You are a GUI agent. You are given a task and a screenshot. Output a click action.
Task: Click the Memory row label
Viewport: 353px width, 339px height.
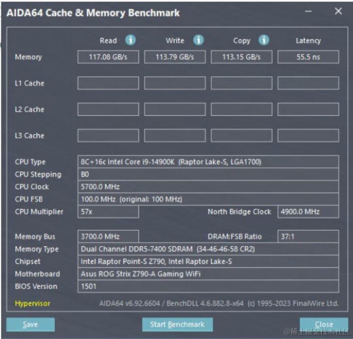pos(29,57)
